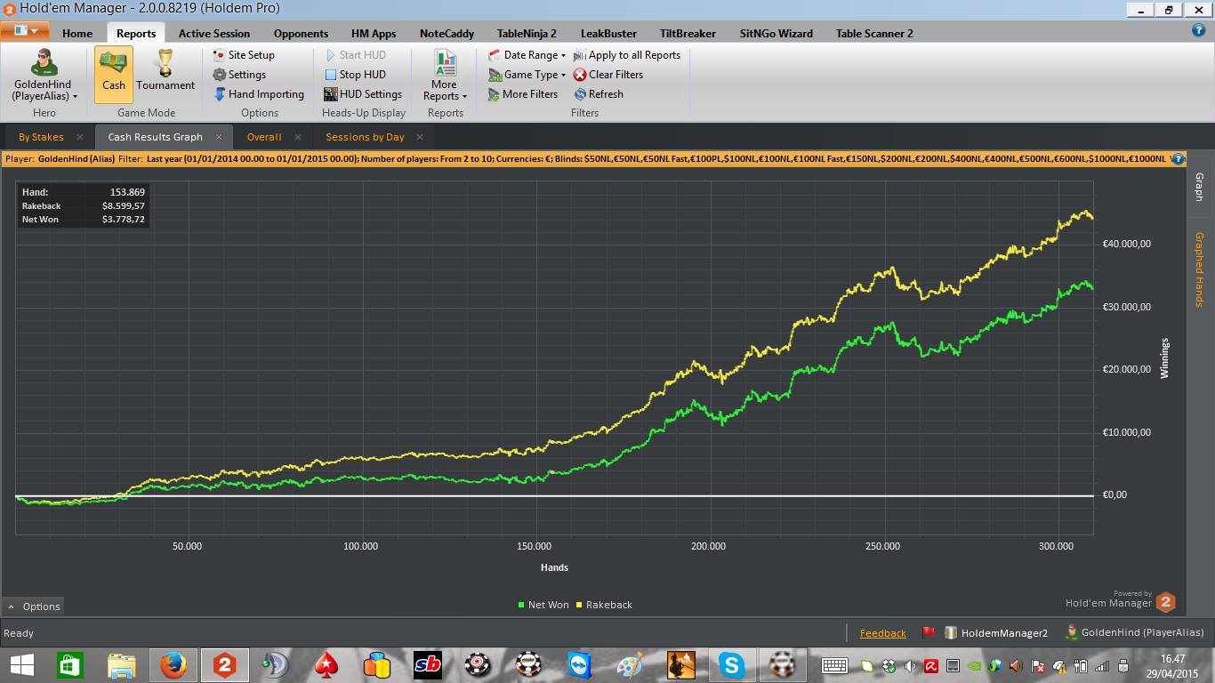Select the Cash game mode icon
This screenshot has width=1215, height=683.
coord(114,73)
